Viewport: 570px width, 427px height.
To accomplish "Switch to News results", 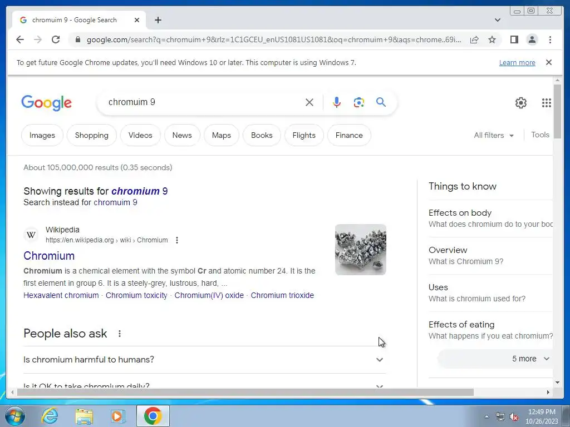I will click(x=182, y=135).
